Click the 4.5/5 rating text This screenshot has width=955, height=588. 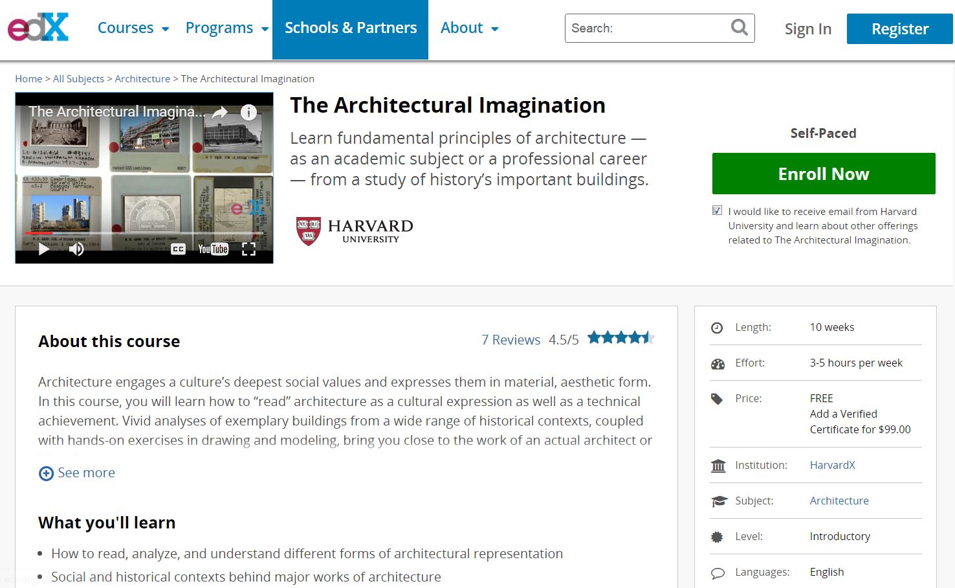[x=564, y=339]
